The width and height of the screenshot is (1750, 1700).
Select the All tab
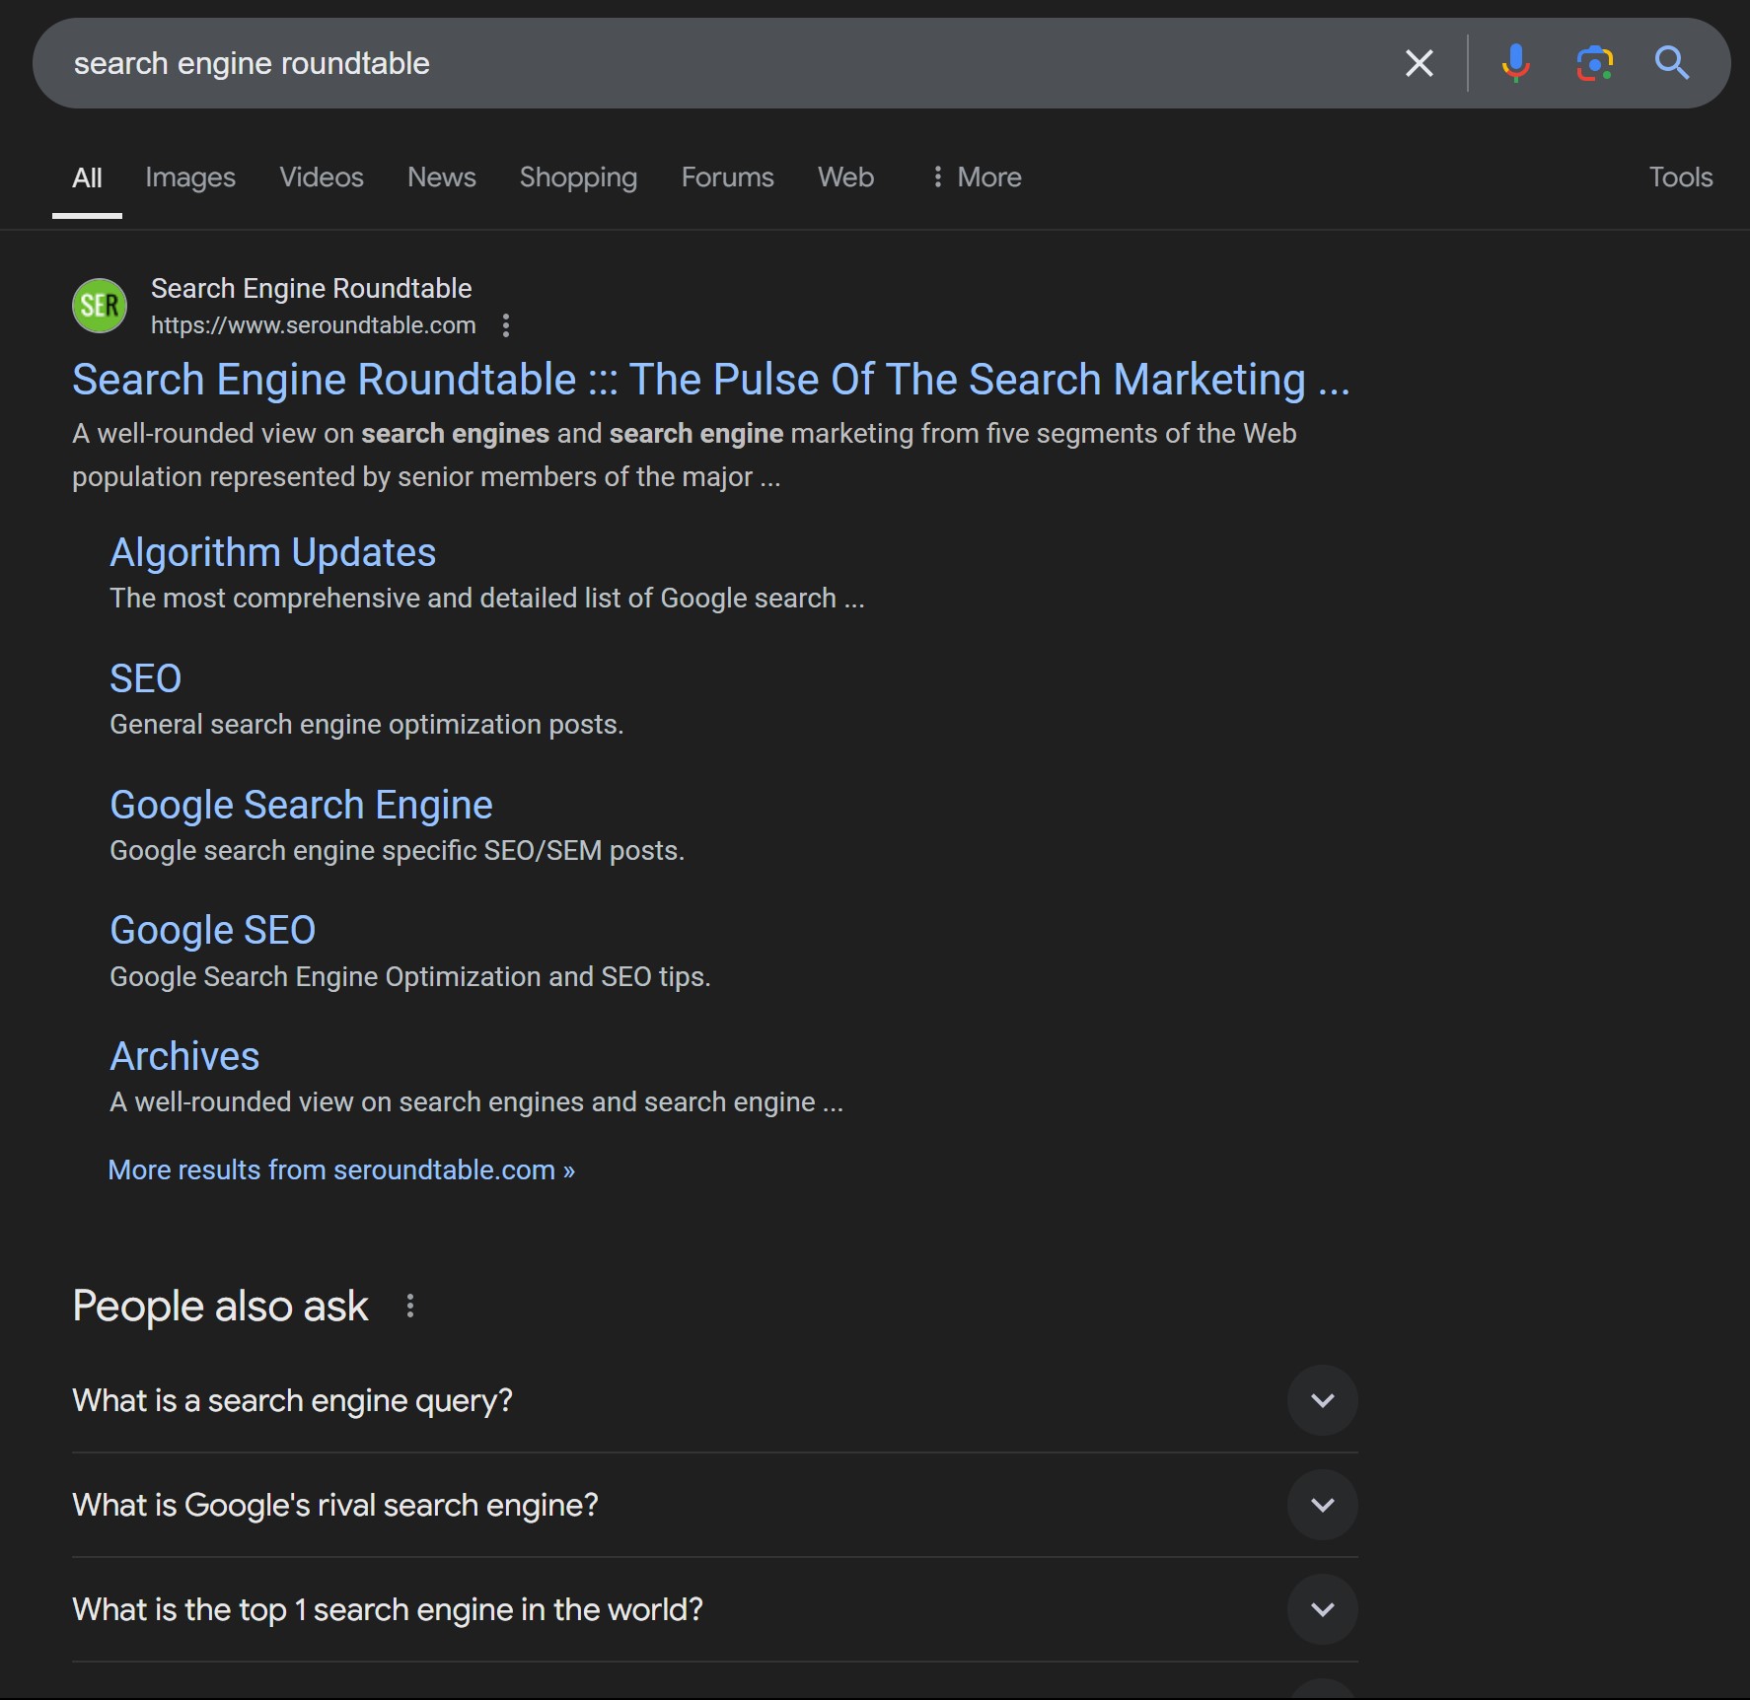click(x=87, y=177)
